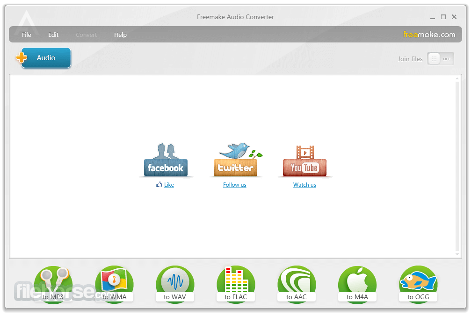The width and height of the screenshot is (471, 315).
Task: Open the File menu
Action: click(x=27, y=35)
